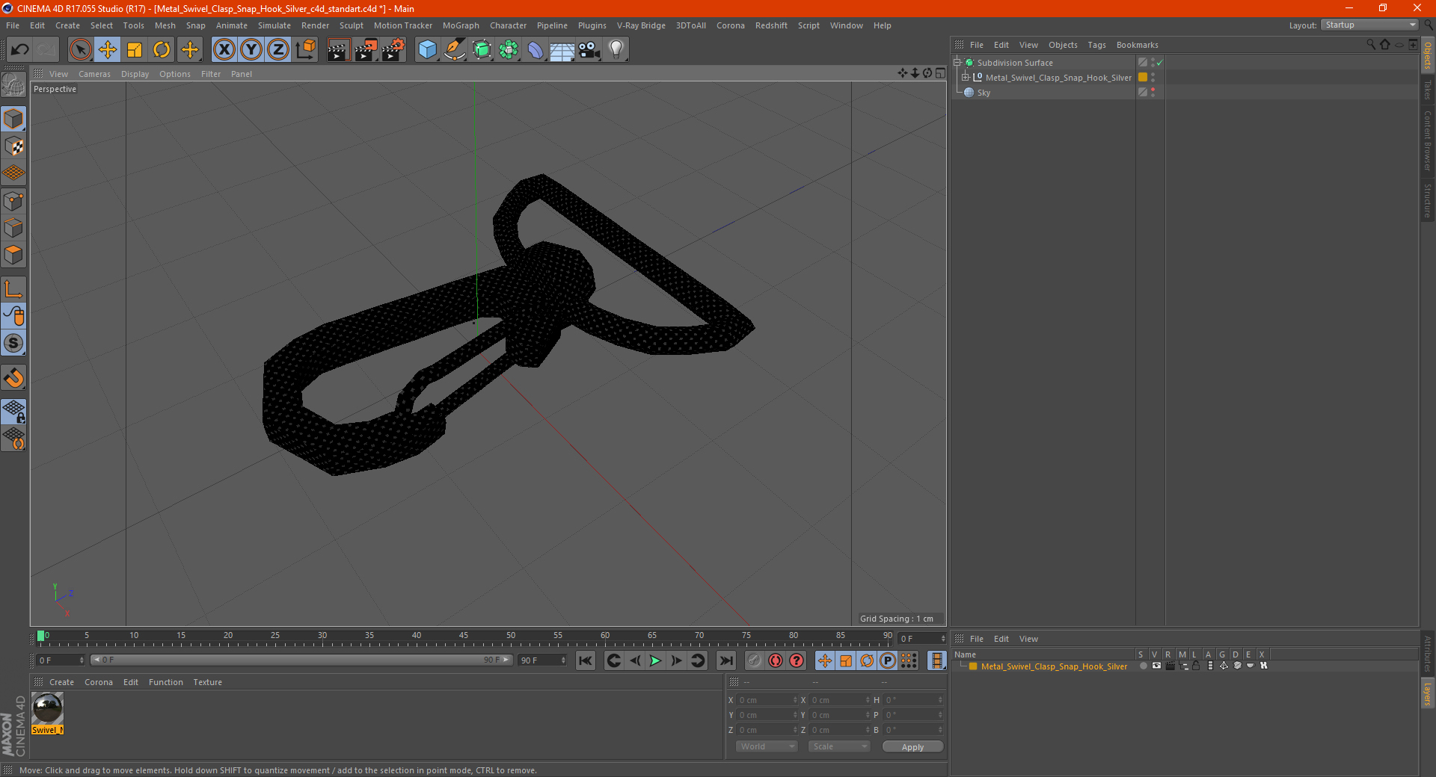Open the MoGraph menu
Image resolution: width=1436 pixels, height=777 pixels.
click(461, 25)
